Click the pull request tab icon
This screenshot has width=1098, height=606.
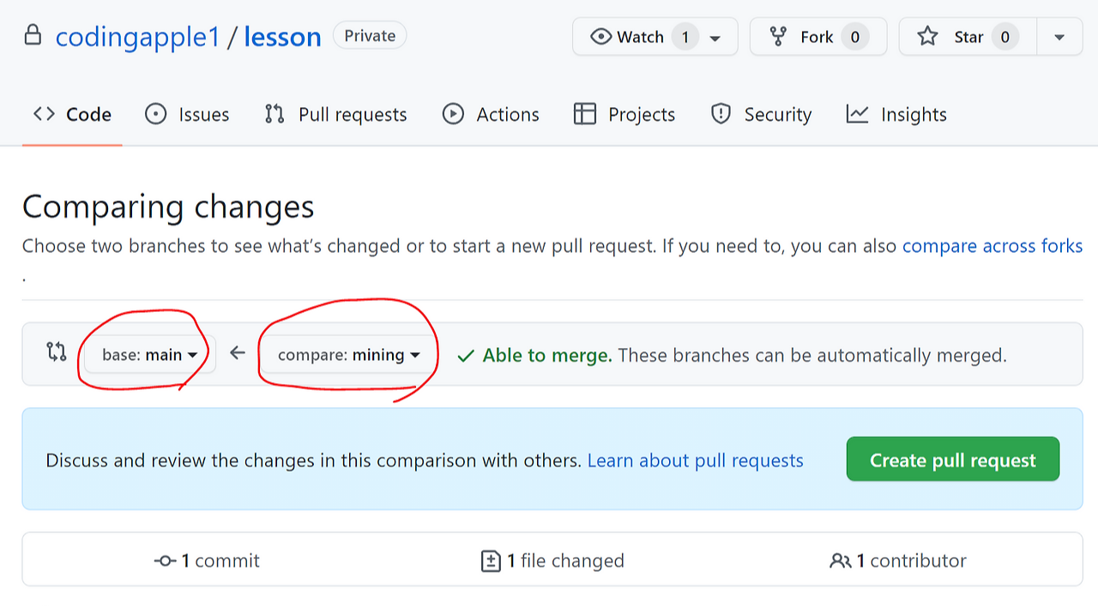point(274,114)
